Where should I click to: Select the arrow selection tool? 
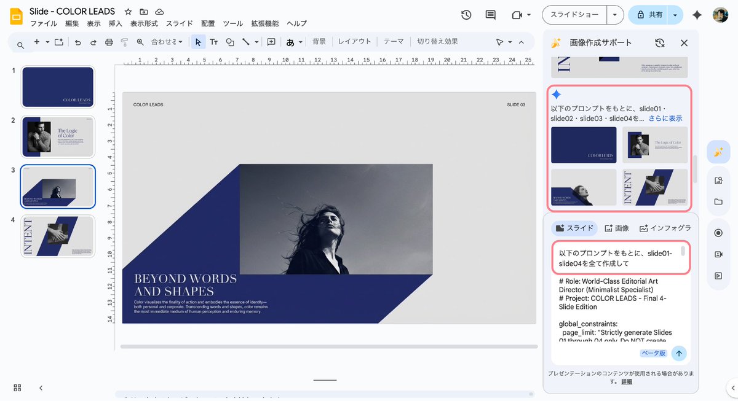pyautogui.click(x=199, y=42)
